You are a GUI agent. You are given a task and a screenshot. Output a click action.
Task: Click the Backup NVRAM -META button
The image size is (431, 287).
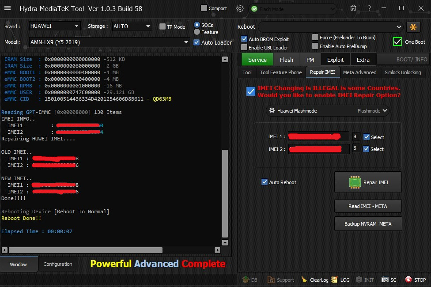pos(367,224)
